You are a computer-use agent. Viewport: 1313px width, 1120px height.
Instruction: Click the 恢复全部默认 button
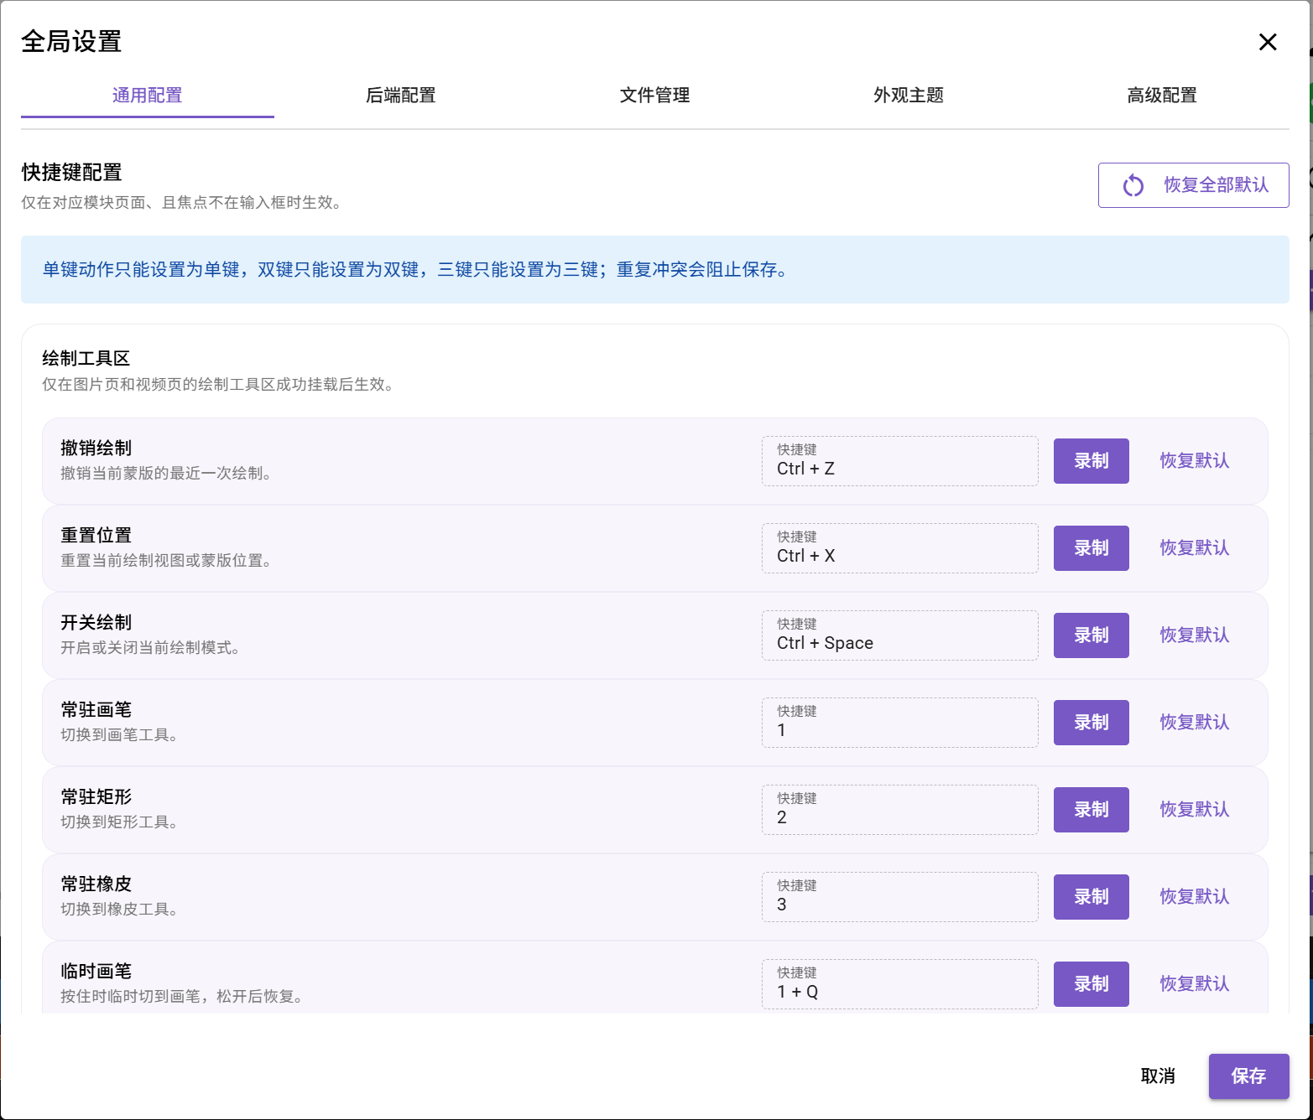point(1193,185)
